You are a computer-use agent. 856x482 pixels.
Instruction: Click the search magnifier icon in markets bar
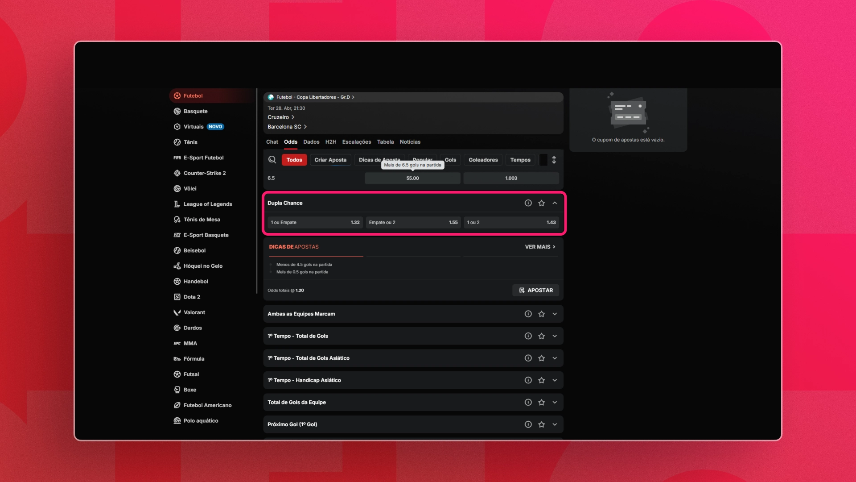[x=272, y=160]
